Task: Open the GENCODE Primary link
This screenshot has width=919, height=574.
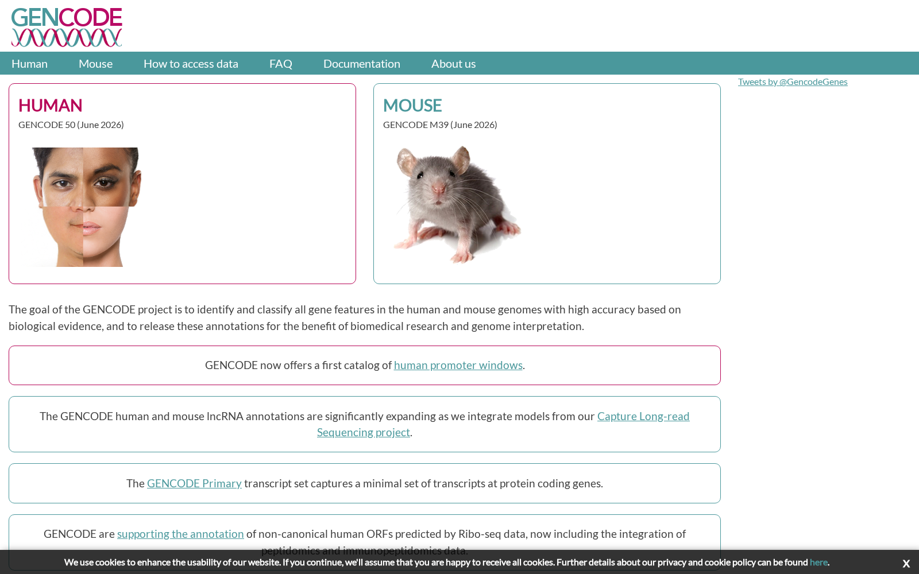Action: pos(194,483)
